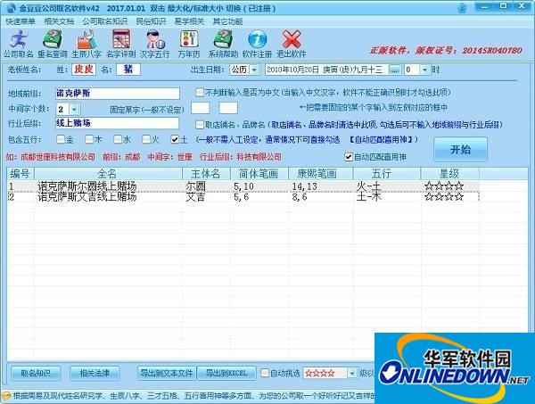Expand the 中间字个数 dropdown
The height and width of the screenshot is (404, 535).
point(74,110)
